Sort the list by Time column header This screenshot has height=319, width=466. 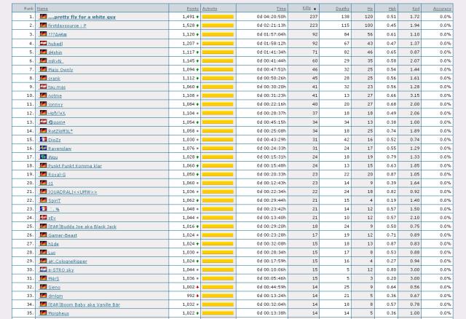point(282,8)
